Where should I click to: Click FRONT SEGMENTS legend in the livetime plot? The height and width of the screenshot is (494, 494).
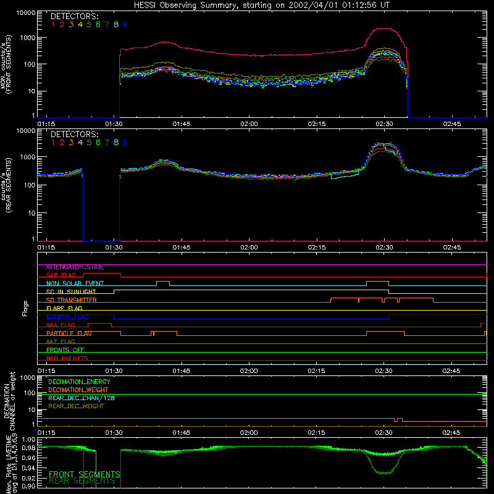[x=85, y=474]
